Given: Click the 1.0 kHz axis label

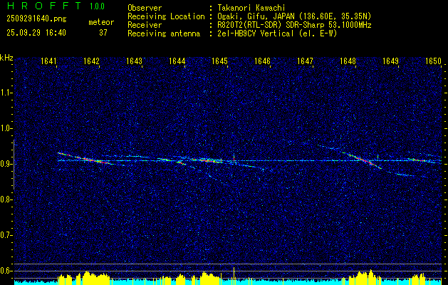Looking at the screenshot, I should (x=6, y=128).
